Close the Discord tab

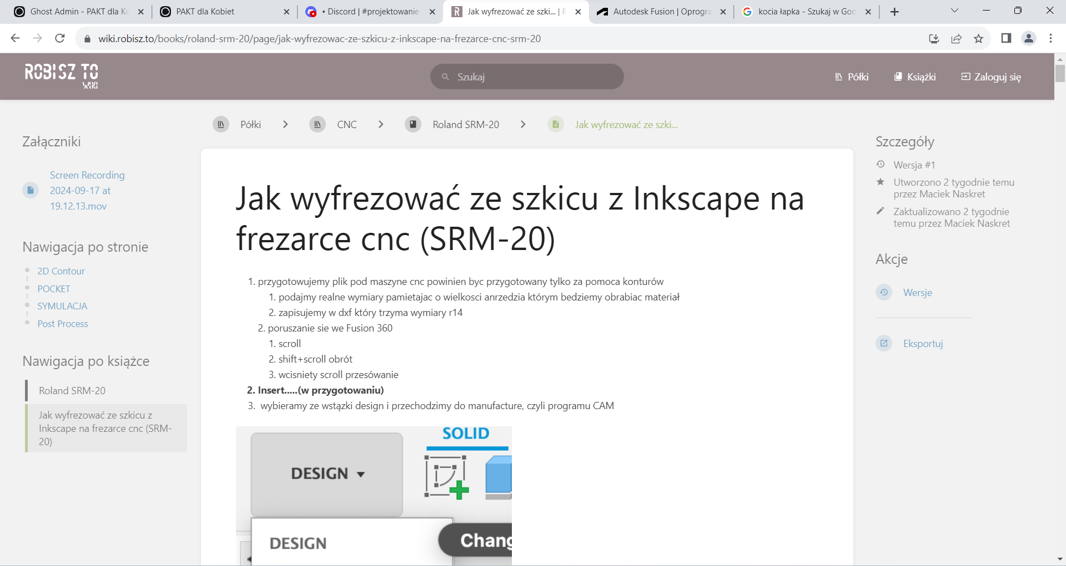coord(433,12)
